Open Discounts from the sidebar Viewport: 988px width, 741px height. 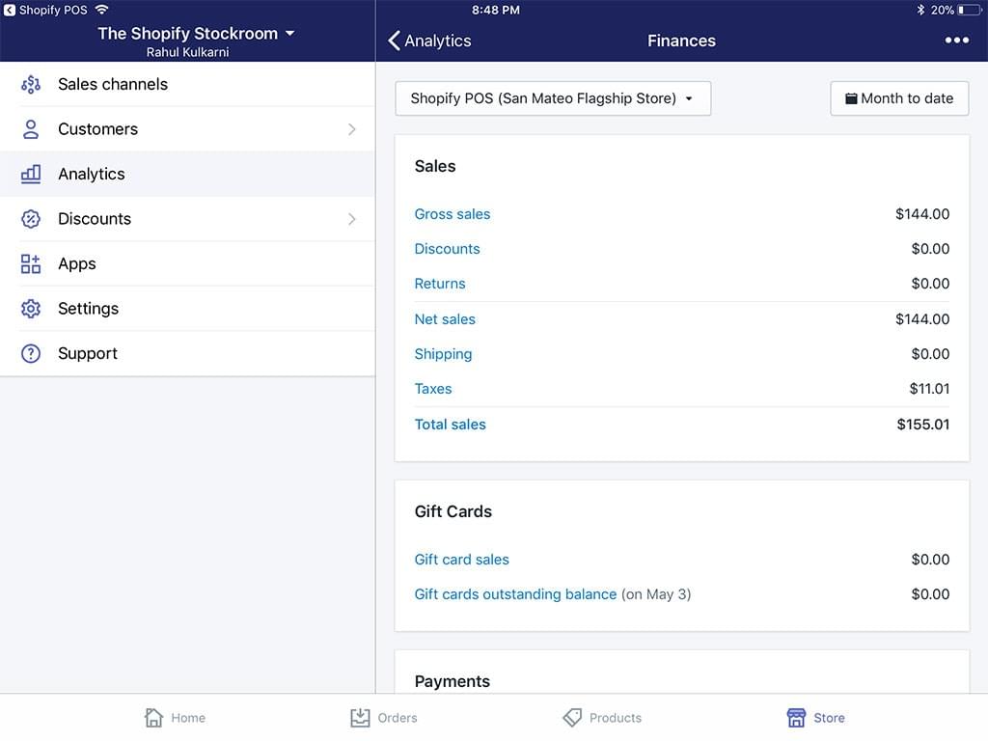tap(95, 219)
